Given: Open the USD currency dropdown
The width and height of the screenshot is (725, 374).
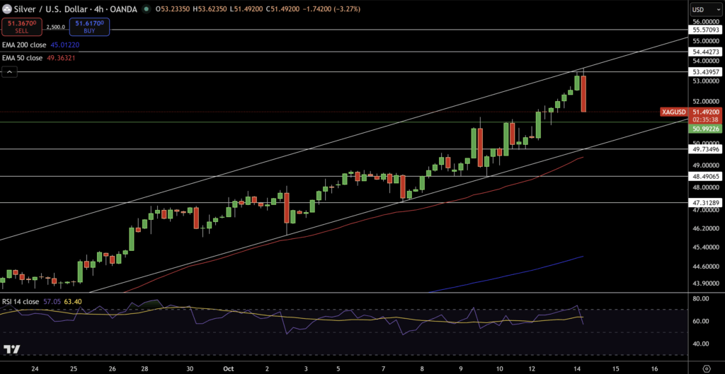Looking at the screenshot, I should [x=701, y=10].
